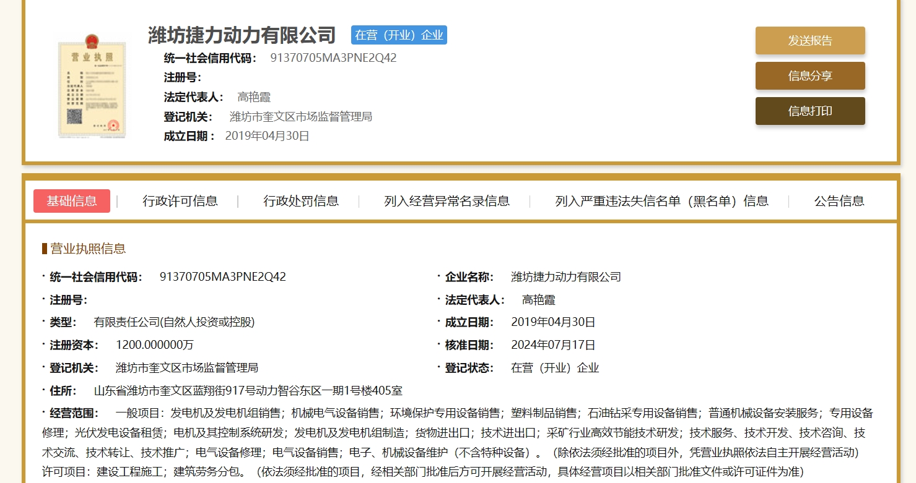Image resolution: width=916 pixels, height=483 pixels.
Task: Click 2019年04月30日 in the 营业执照信息 section
Action: (553, 322)
